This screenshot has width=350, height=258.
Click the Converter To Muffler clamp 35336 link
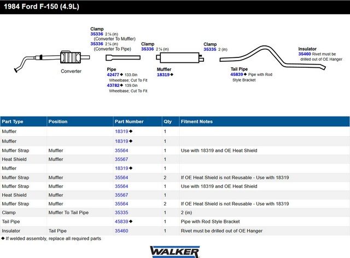point(97,33)
